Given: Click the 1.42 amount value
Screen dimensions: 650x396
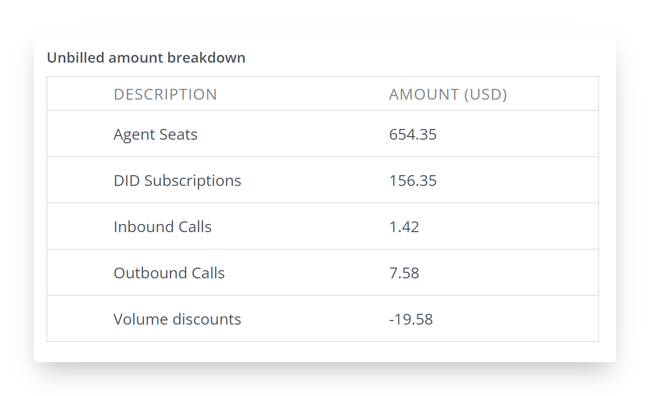Looking at the screenshot, I should (x=404, y=227).
